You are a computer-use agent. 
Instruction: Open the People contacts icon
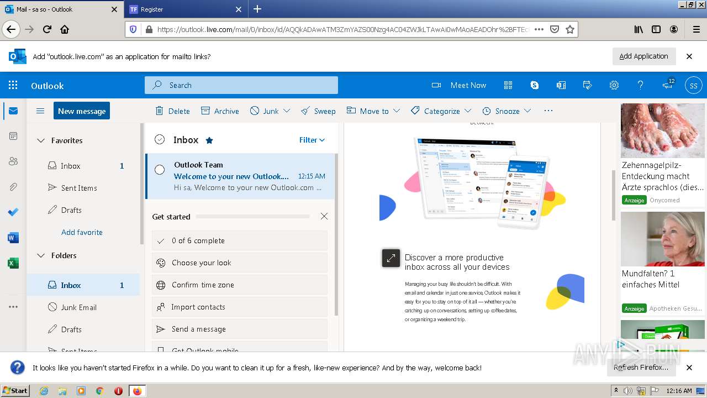coord(13,161)
